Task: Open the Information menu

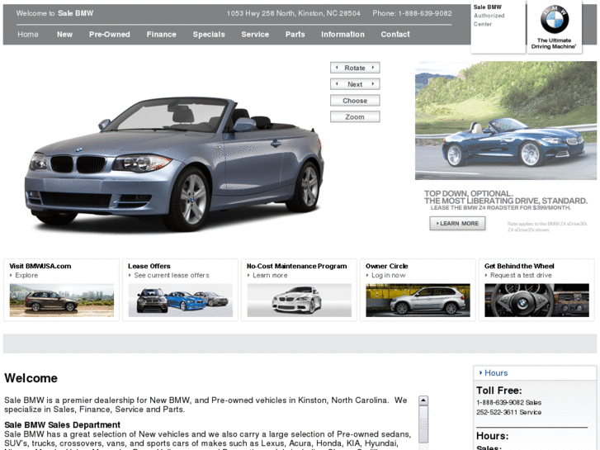Action: (x=343, y=35)
